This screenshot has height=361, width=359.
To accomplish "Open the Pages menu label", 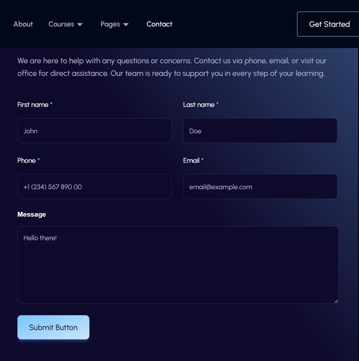I will [110, 24].
